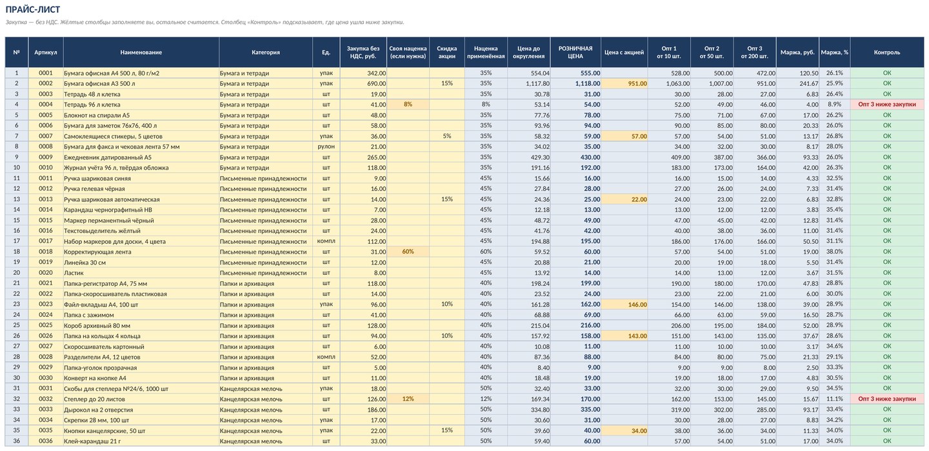Image resolution: width=929 pixels, height=451 pixels.
Task: Select 'Ручка гелевая чёрная' cell
Action: pyautogui.click(x=141, y=188)
